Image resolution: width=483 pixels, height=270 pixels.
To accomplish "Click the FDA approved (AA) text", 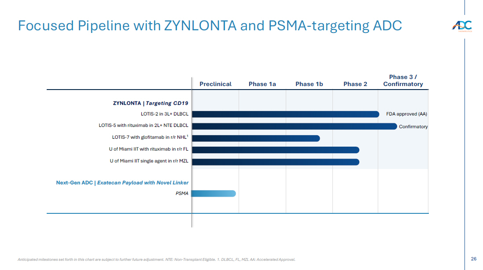I will click(406, 114).
